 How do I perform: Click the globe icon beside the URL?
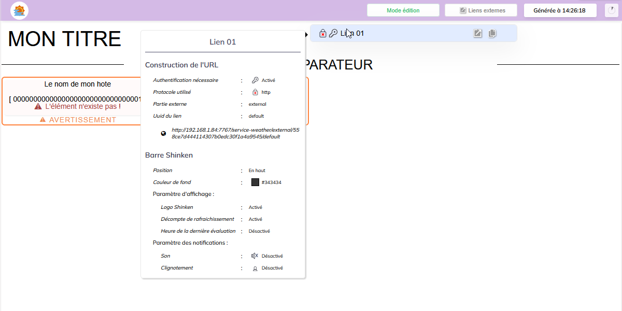click(x=164, y=133)
